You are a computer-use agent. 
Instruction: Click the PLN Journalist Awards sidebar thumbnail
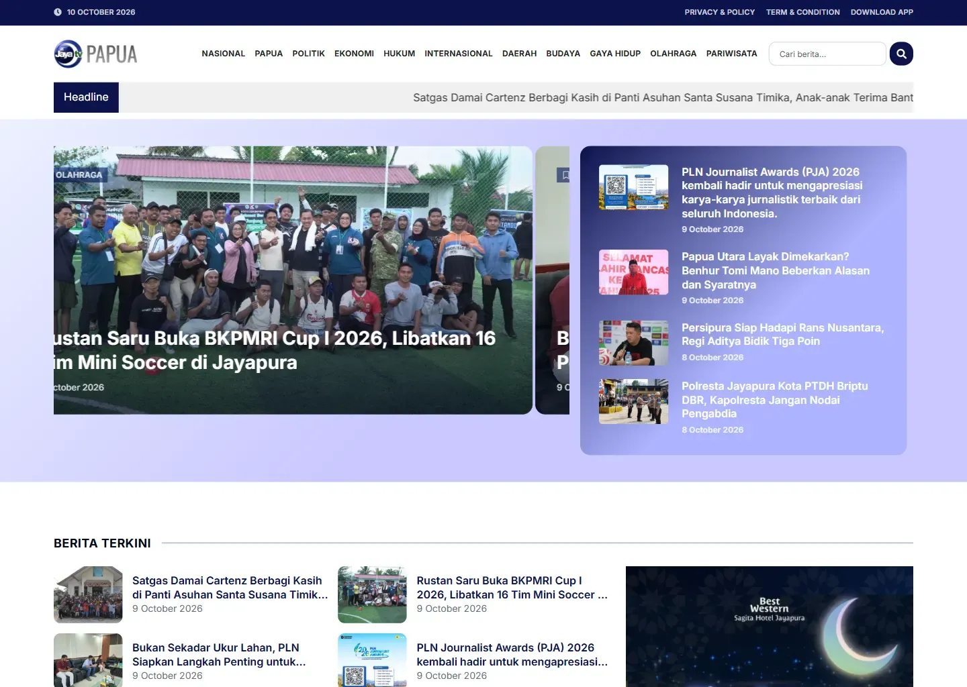coord(633,187)
